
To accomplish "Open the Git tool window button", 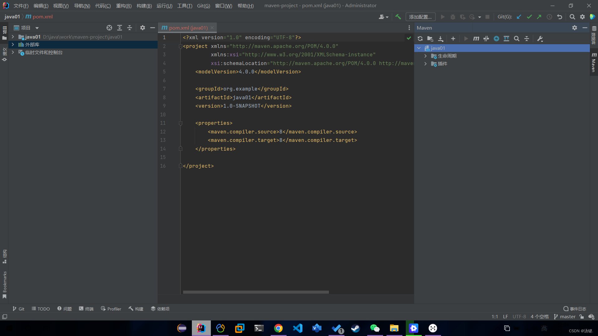I will 18,309.
